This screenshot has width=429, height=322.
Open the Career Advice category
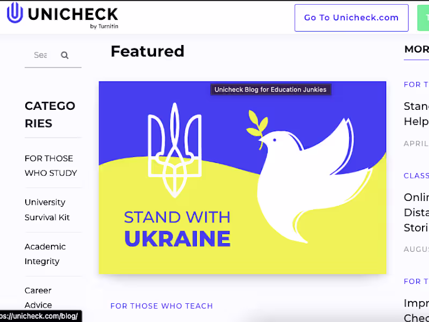pos(38,298)
